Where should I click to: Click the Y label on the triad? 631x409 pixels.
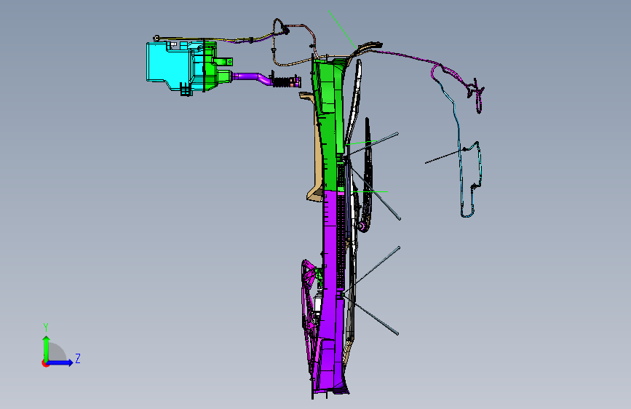46,327
